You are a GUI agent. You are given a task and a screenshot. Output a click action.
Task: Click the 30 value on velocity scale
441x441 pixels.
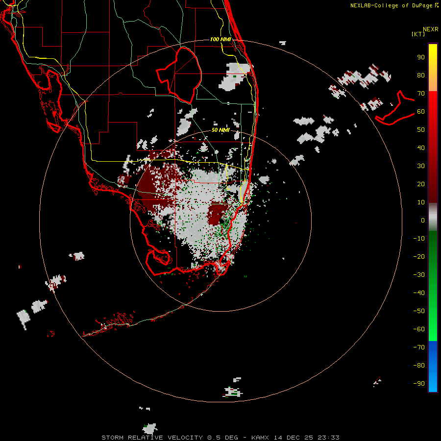[421, 166]
